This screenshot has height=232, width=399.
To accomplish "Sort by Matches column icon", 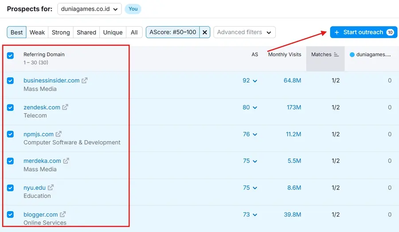I will 336,55.
